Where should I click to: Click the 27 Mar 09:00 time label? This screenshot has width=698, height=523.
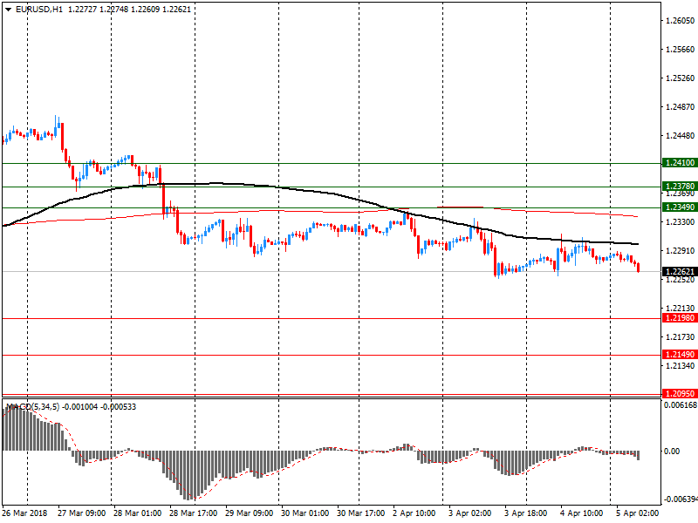(x=81, y=513)
